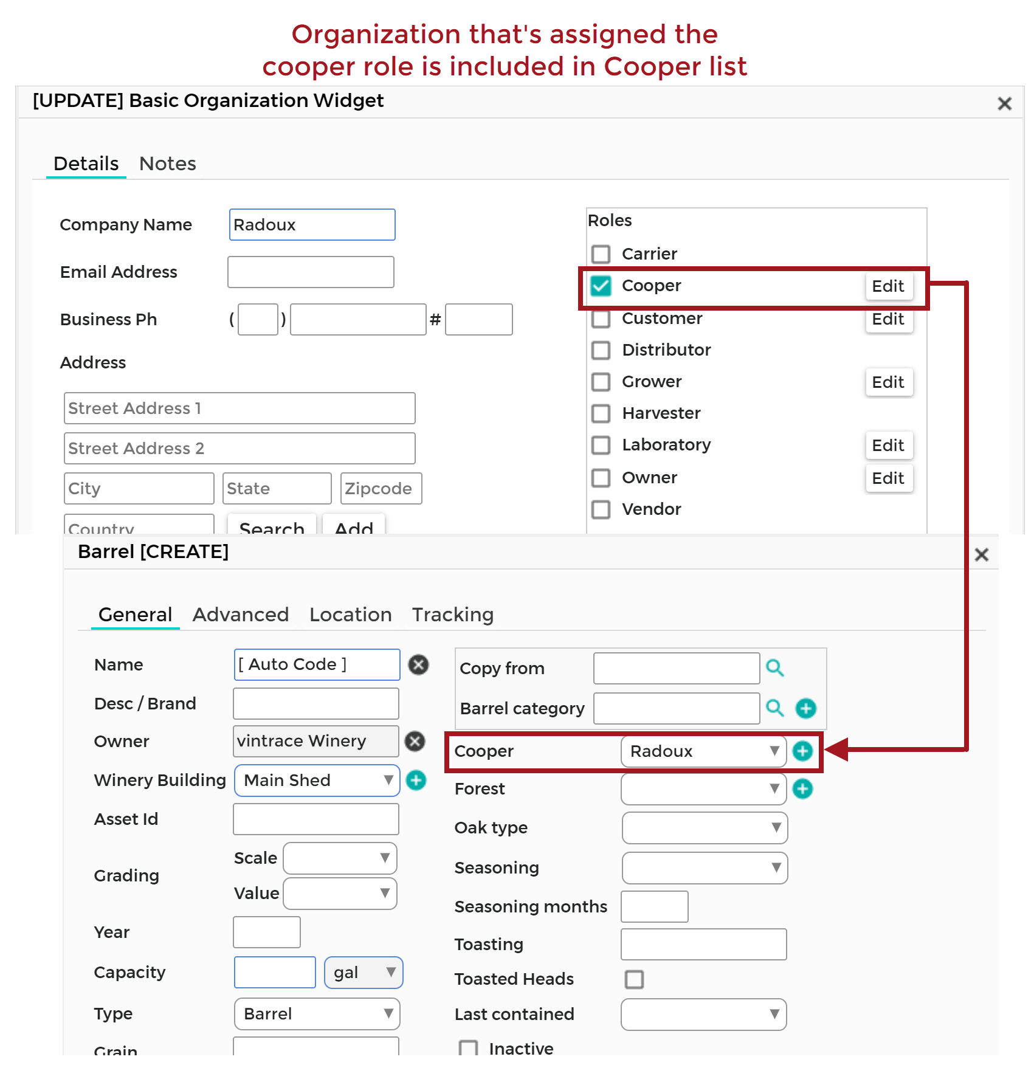Image resolution: width=1034 pixels, height=1065 pixels.
Task: Close the Barrel [CREATE] dialog
Action: click(981, 554)
